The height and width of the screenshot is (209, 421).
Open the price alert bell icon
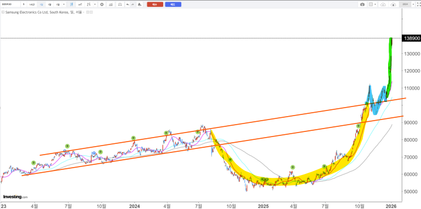tap(139, 5)
